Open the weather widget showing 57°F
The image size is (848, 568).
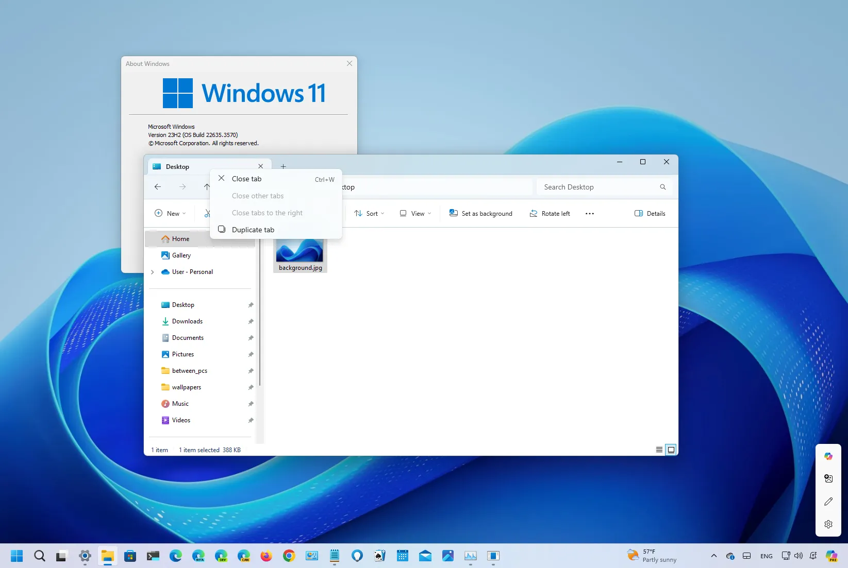click(x=652, y=556)
